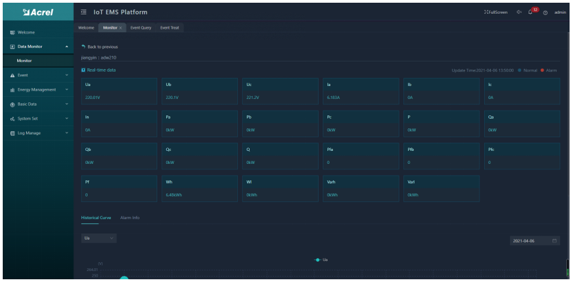Screen dimensions: 573x282
Task: Click the help question mark icon
Action: [546, 12]
